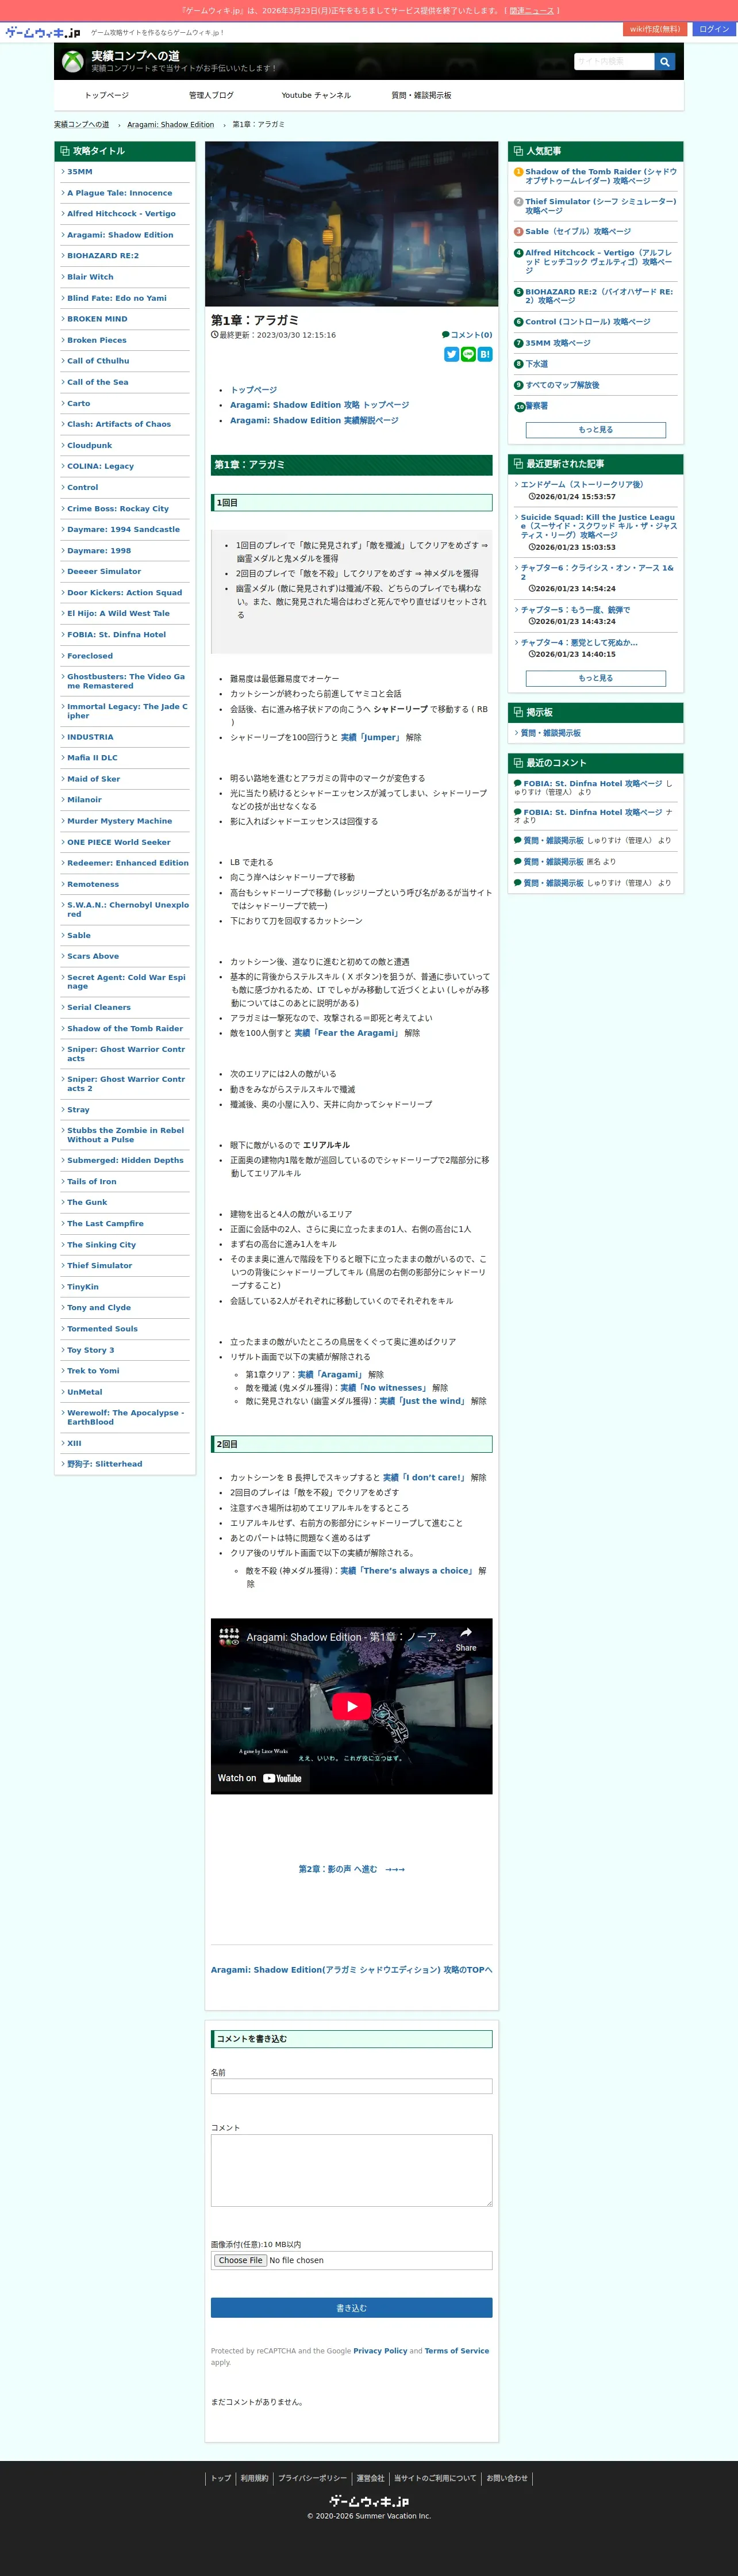
Task: Click the comment bubble icon コメント(0)
Action: point(467,335)
